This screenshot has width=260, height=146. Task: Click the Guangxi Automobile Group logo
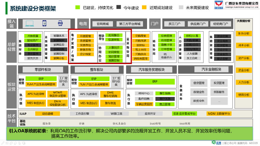[x=219, y=5]
